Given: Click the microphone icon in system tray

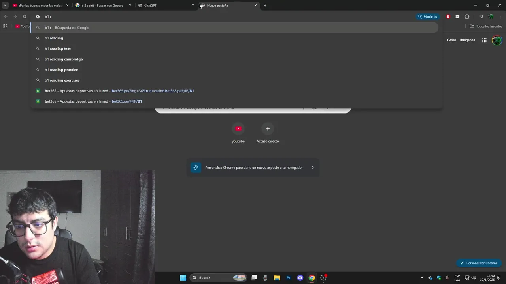Looking at the screenshot, I should (x=447, y=278).
